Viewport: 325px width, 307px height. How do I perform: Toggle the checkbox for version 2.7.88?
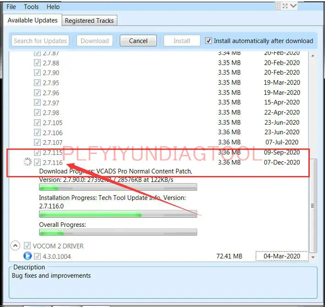tap(37, 63)
